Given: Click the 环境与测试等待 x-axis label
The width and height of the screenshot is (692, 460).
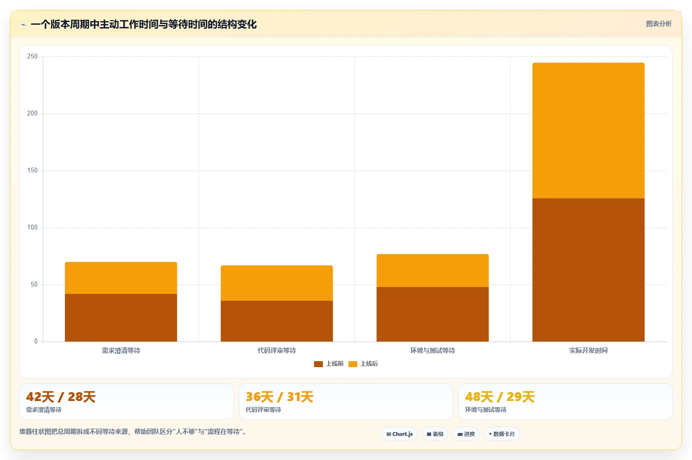Looking at the screenshot, I should pos(432,350).
